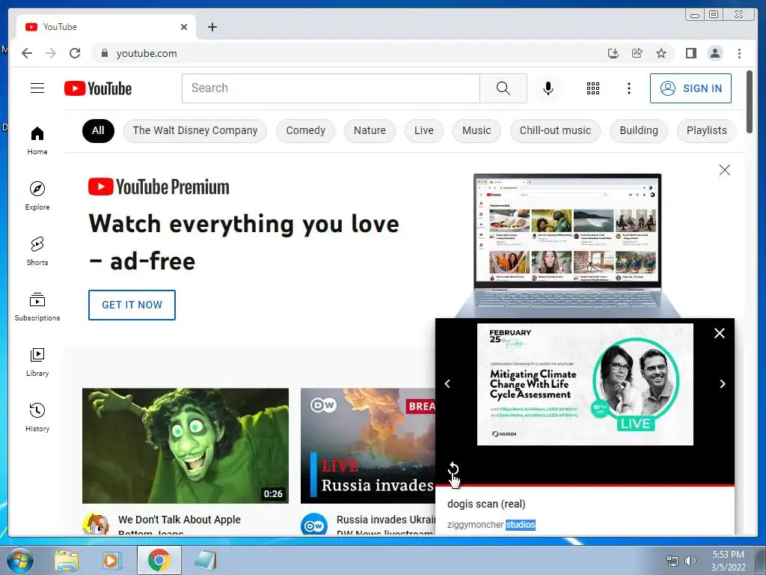Open the YouTube hamburger guide menu

37,88
